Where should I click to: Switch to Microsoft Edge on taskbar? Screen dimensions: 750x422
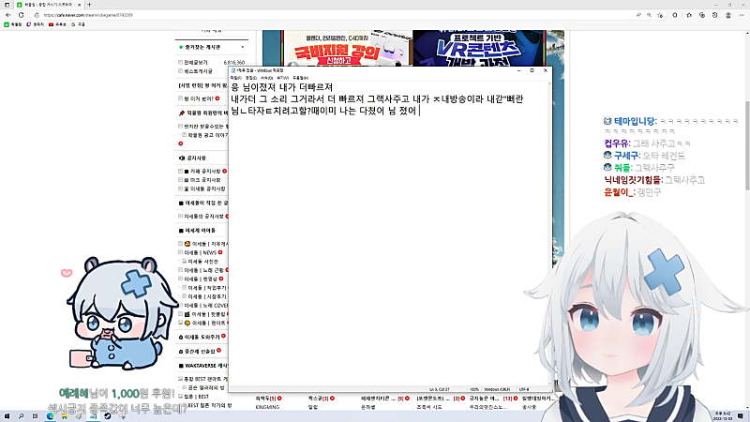tap(51, 416)
